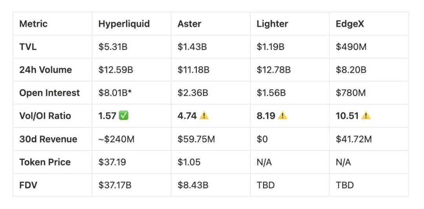This screenshot has height=209, width=424.
Task: Click the TVL row label
Action: [28, 47]
